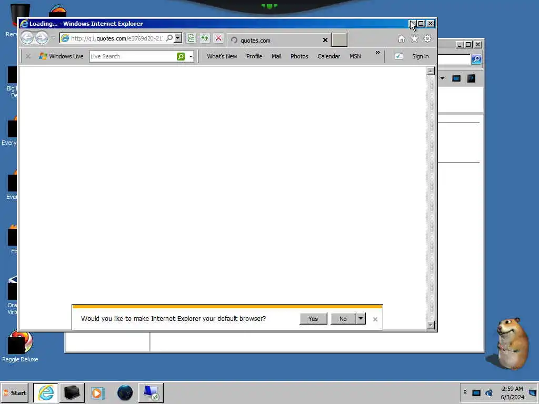Dismiss the default browser notification bar
This screenshot has width=539, height=404.
pyautogui.click(x=375, y=319)
